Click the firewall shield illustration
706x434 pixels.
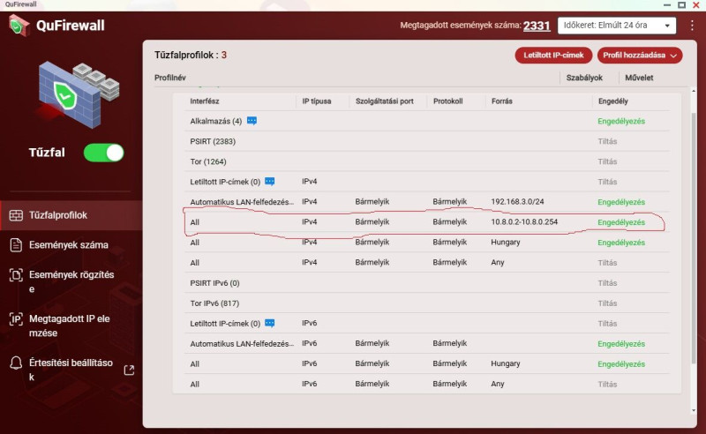pos(79,95)
